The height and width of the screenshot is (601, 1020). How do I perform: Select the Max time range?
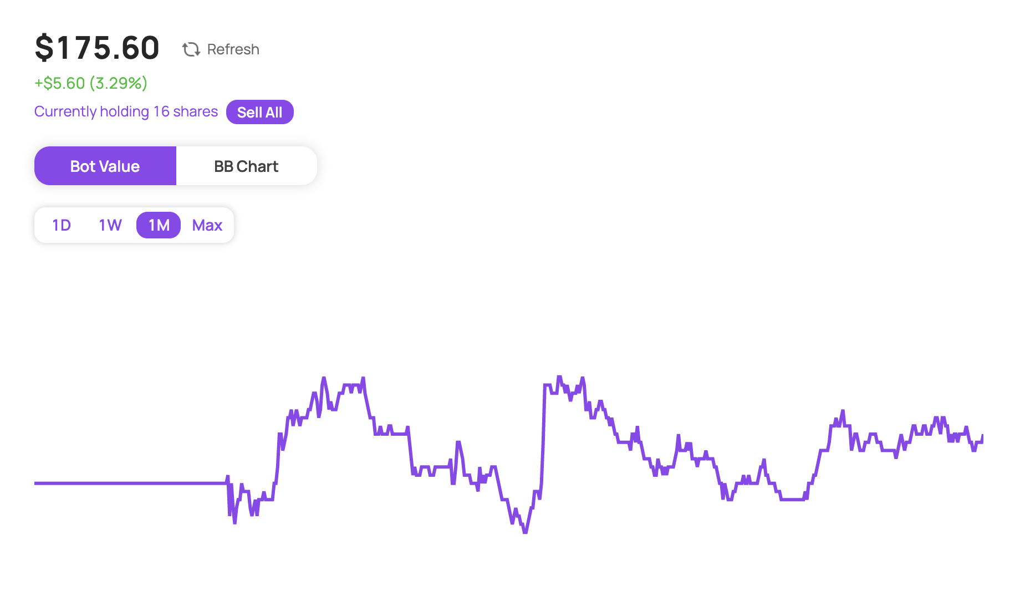click(207, 225)
